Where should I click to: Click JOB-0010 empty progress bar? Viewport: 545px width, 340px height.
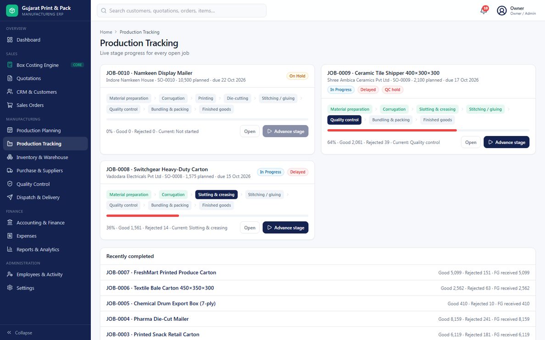pos(207,120)
